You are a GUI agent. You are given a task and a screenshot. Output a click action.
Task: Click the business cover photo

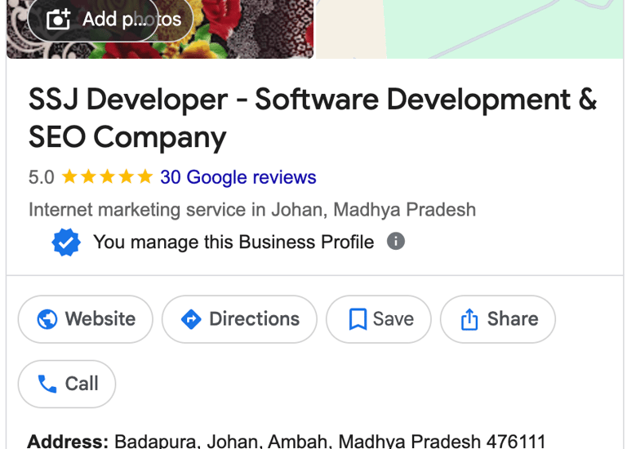pos(160,29)
